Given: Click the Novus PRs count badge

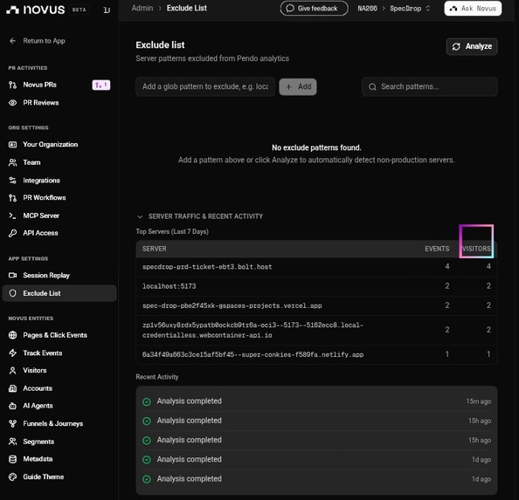Looking at the screenshot, I should pos(101,86).
